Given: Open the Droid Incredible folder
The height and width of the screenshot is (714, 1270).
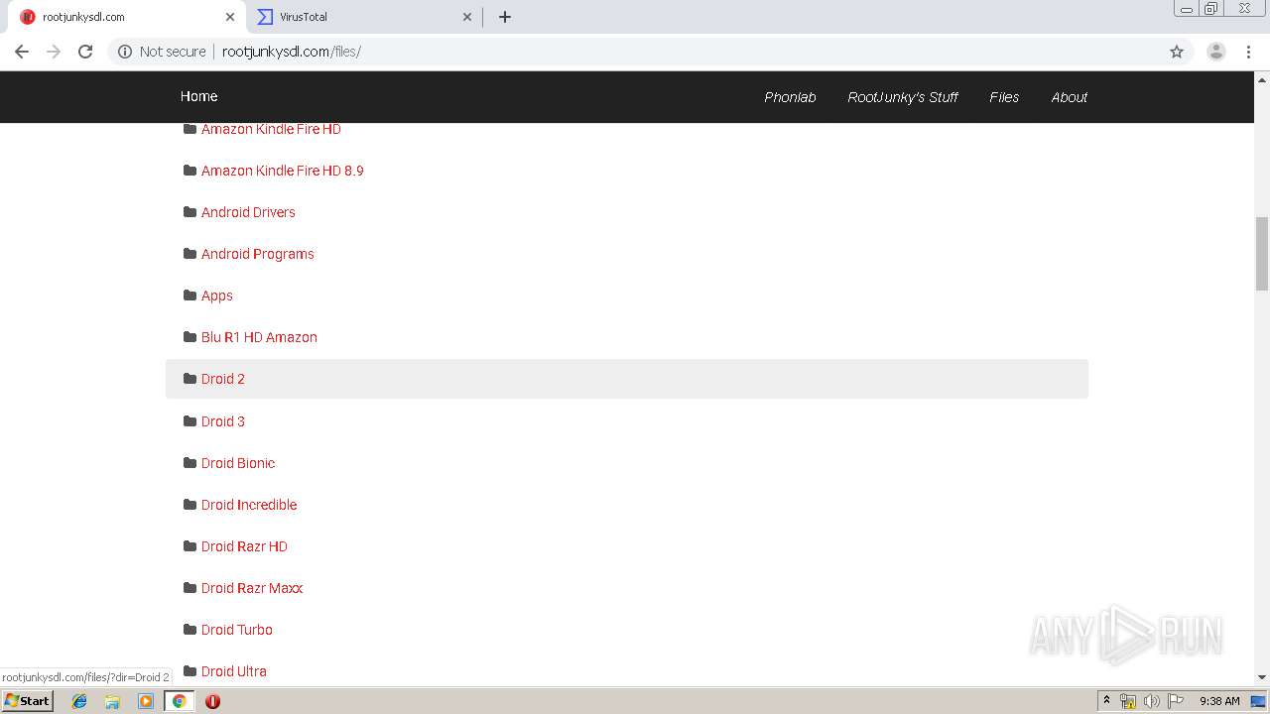Looking at the screenshot, I should click(x=249, y=505).
